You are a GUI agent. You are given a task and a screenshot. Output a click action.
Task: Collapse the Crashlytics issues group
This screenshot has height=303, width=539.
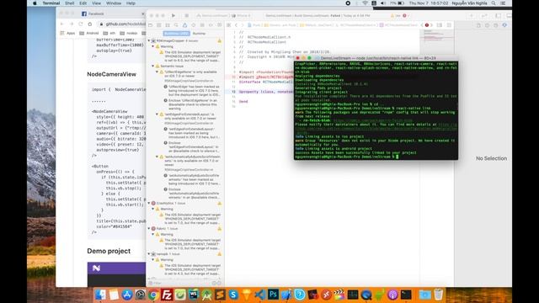pos(149,204)
